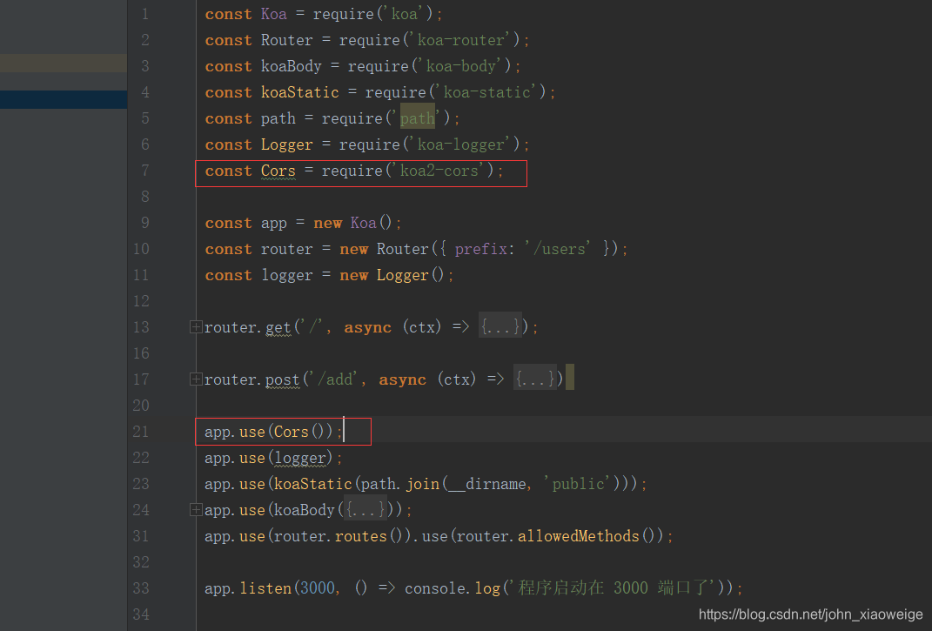Click the Chinese log message string
Screen dimensions: 932x631
[612, 588]
